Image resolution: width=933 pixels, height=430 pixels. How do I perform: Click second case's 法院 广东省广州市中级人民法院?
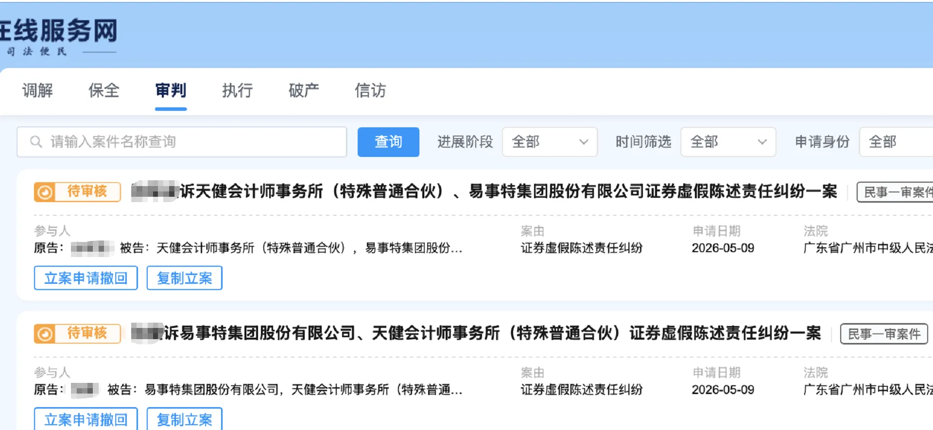click(868, 390)
